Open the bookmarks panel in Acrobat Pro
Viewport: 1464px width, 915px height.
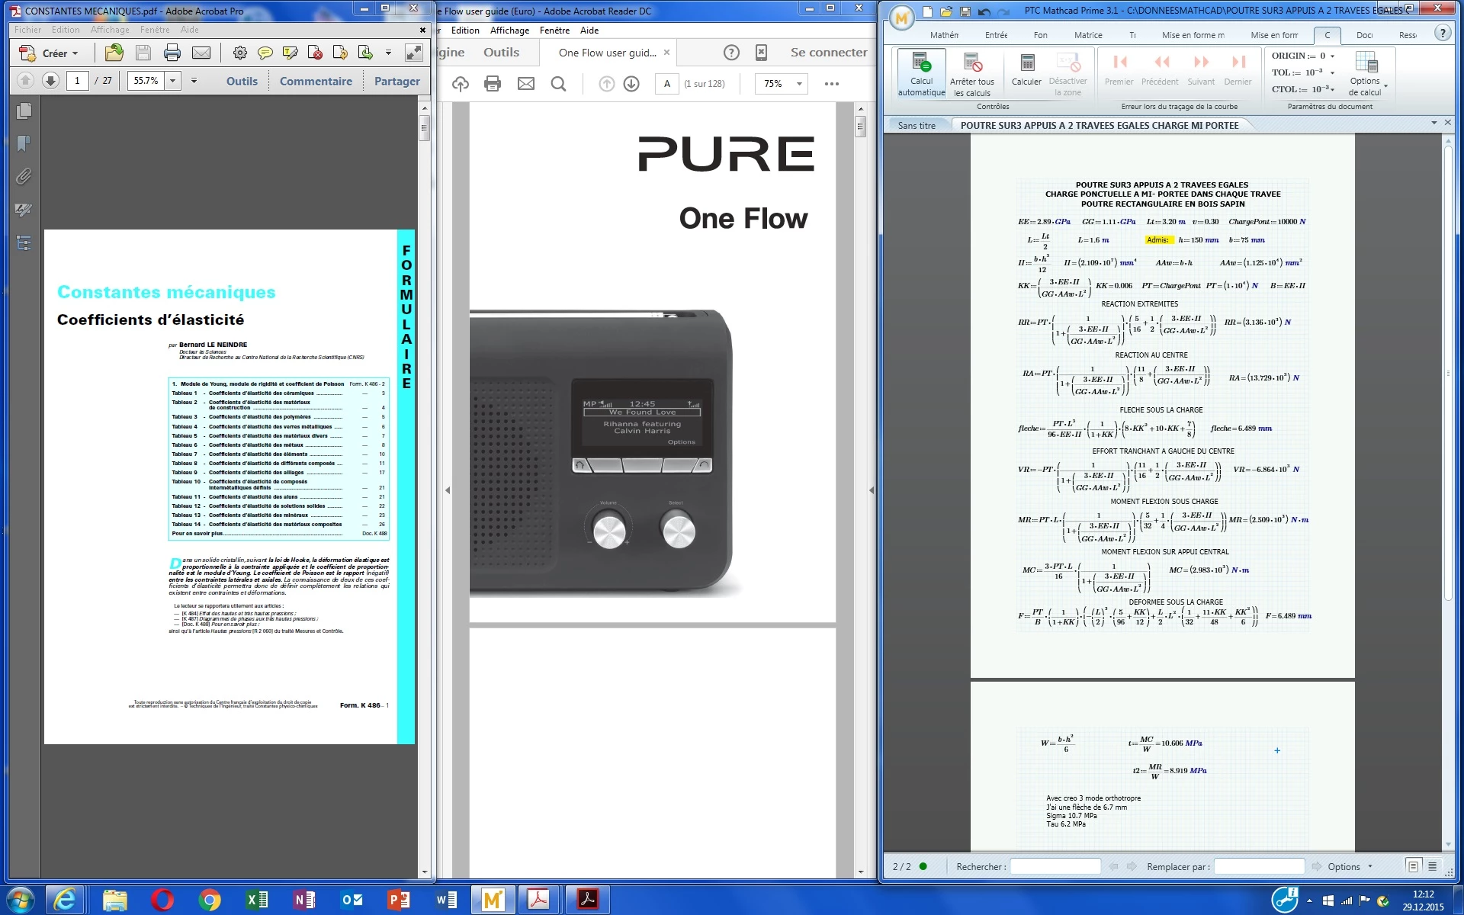[x=24, y=144]
